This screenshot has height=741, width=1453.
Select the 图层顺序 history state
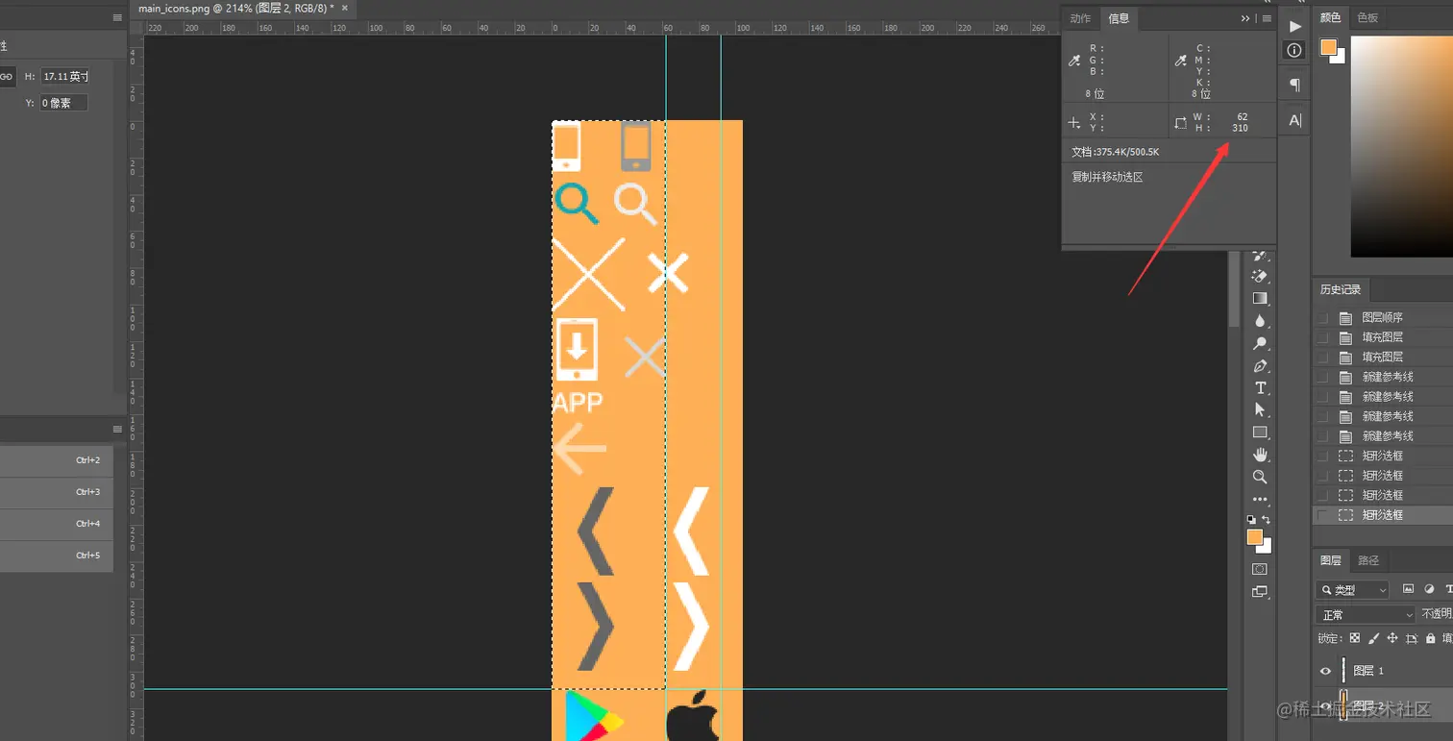[1383, 317]
